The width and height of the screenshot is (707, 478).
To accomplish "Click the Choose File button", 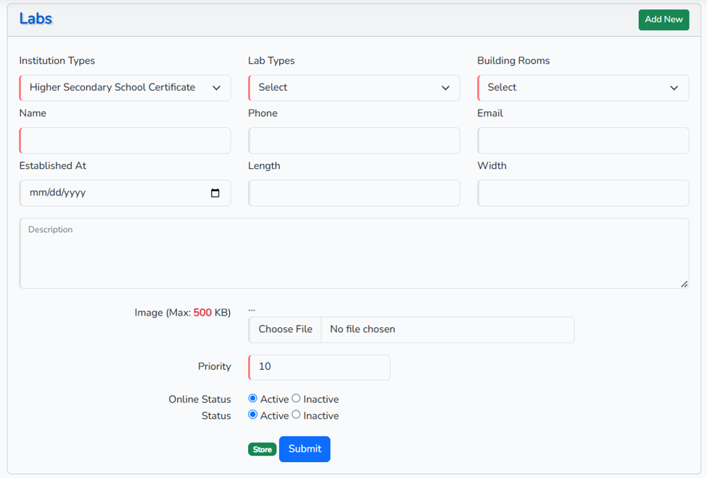I will click(286, 329).
